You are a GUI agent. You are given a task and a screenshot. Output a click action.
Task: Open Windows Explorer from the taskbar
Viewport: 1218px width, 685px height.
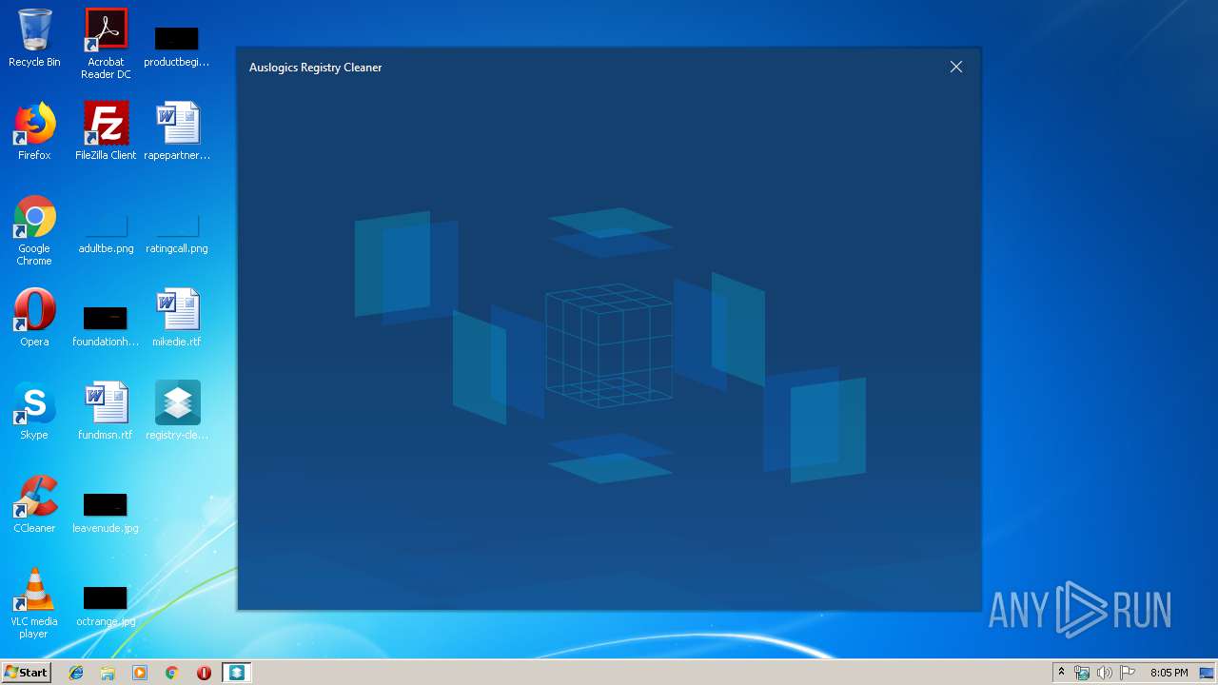[108, 673]
